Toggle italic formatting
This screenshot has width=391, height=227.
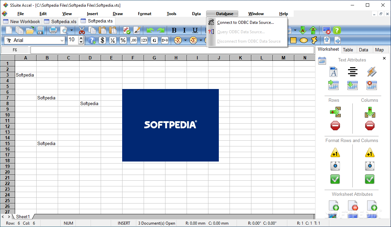[184, 31]
